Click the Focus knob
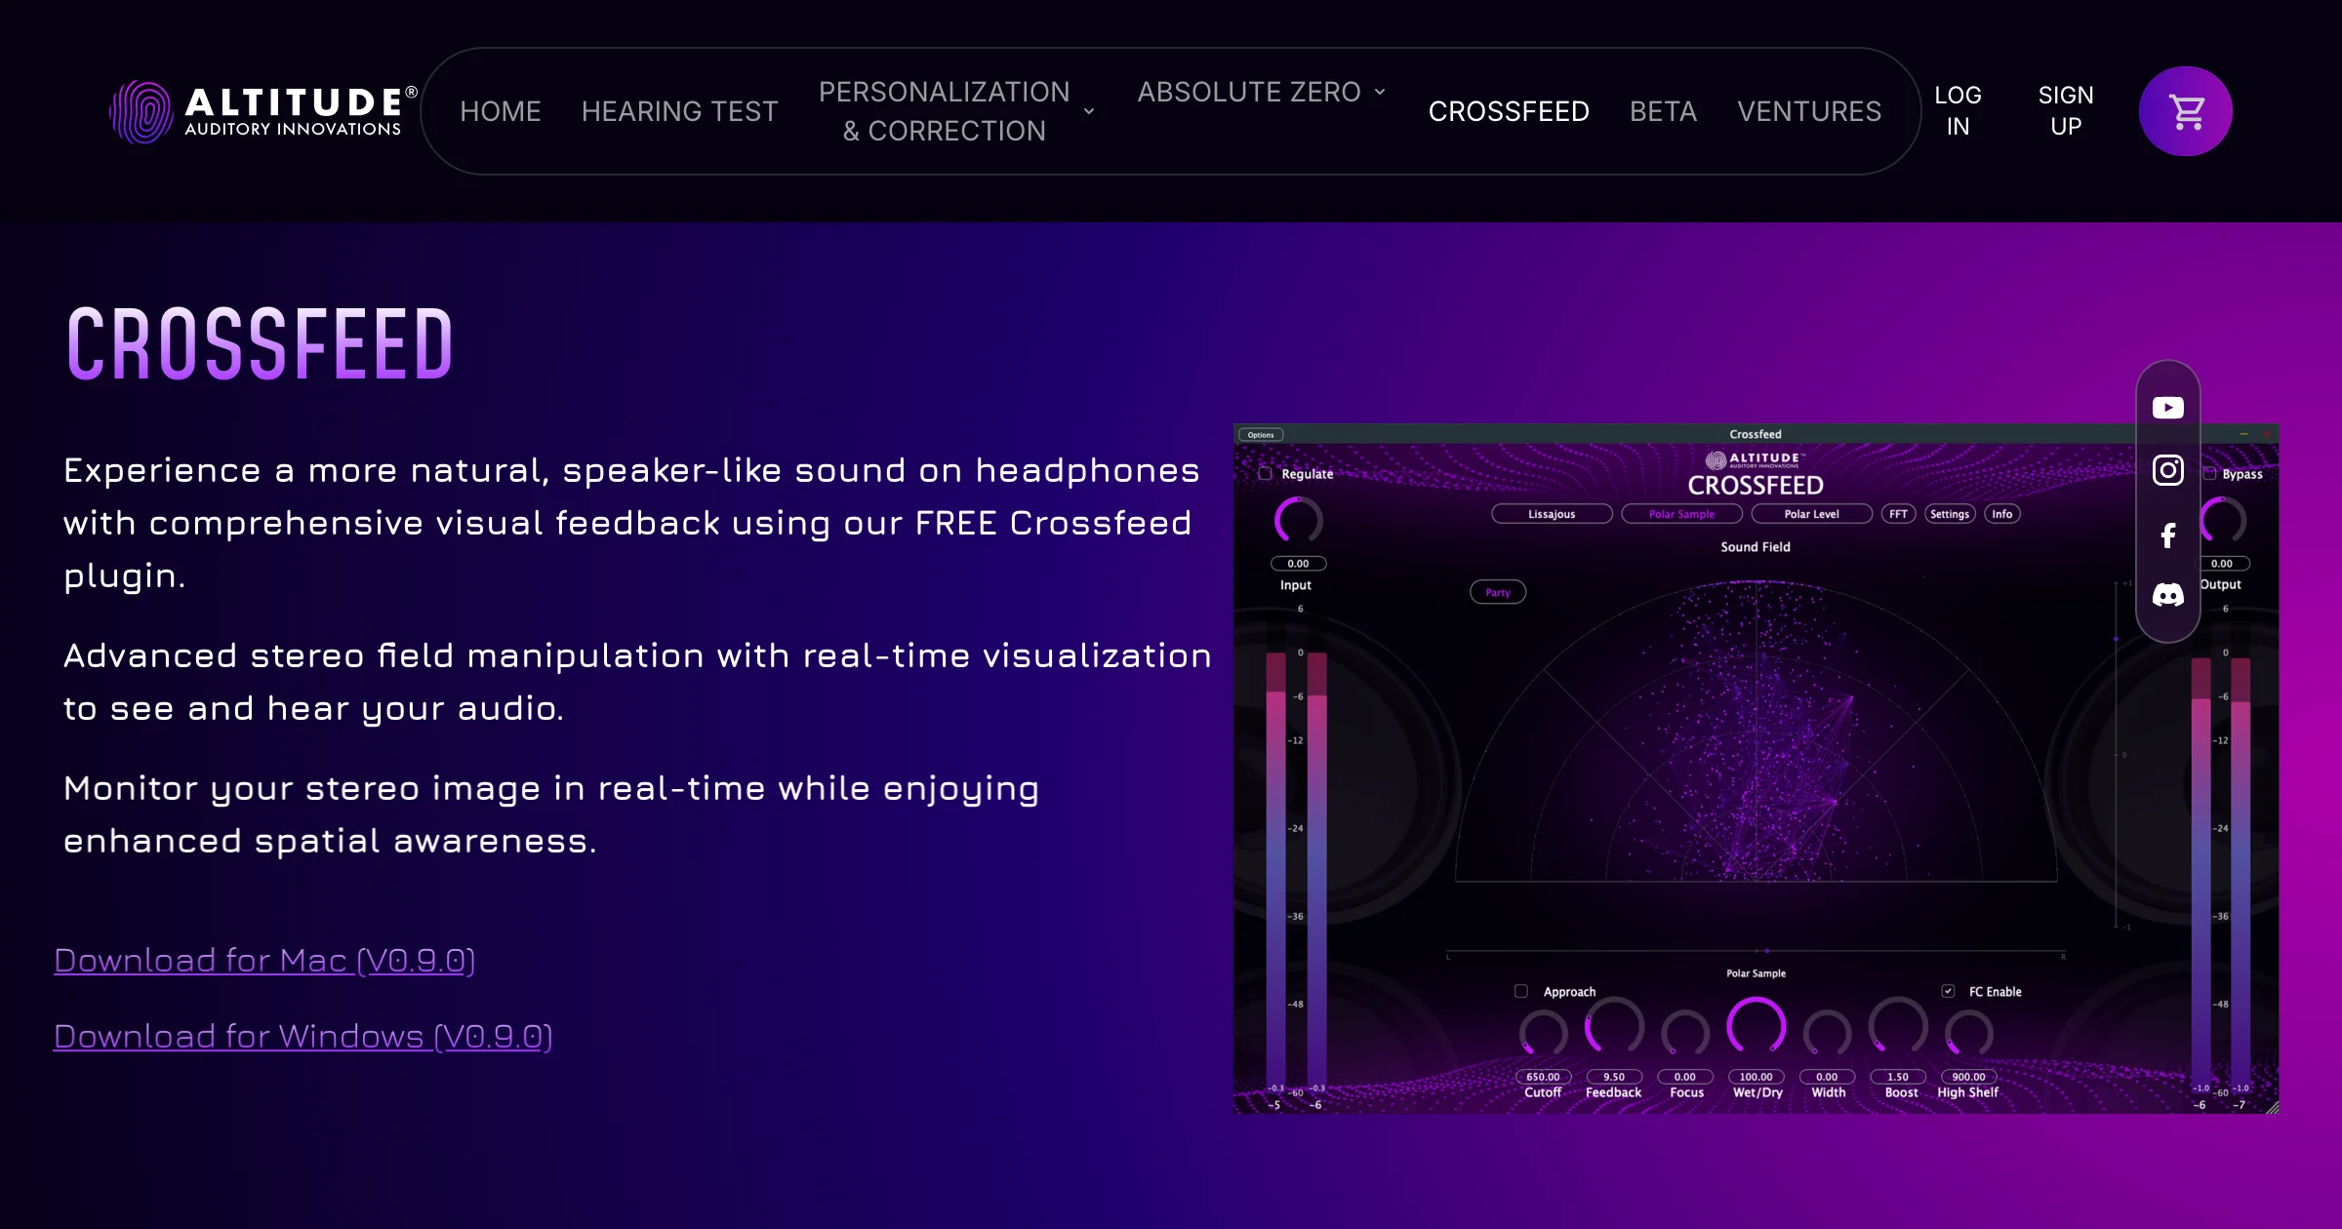Viewport: 2342px width, 1229px height. tap(1685, 1033)
